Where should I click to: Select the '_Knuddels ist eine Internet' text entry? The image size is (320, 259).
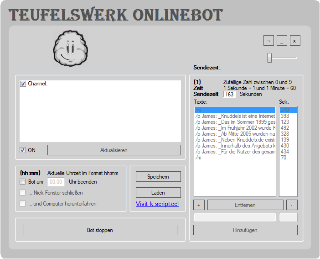(x=235, y=116)
